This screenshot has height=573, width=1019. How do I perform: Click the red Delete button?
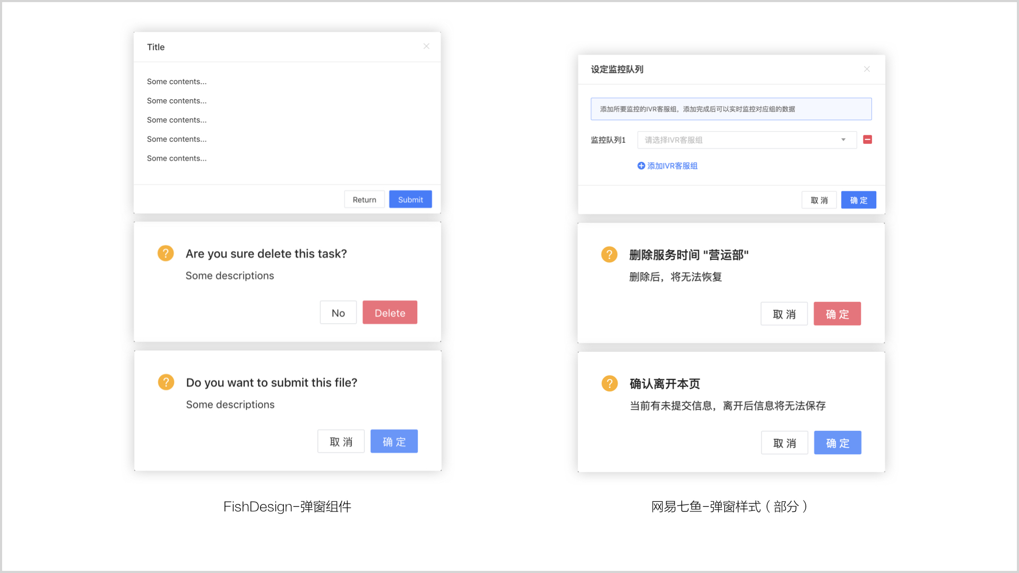point(390,312)
